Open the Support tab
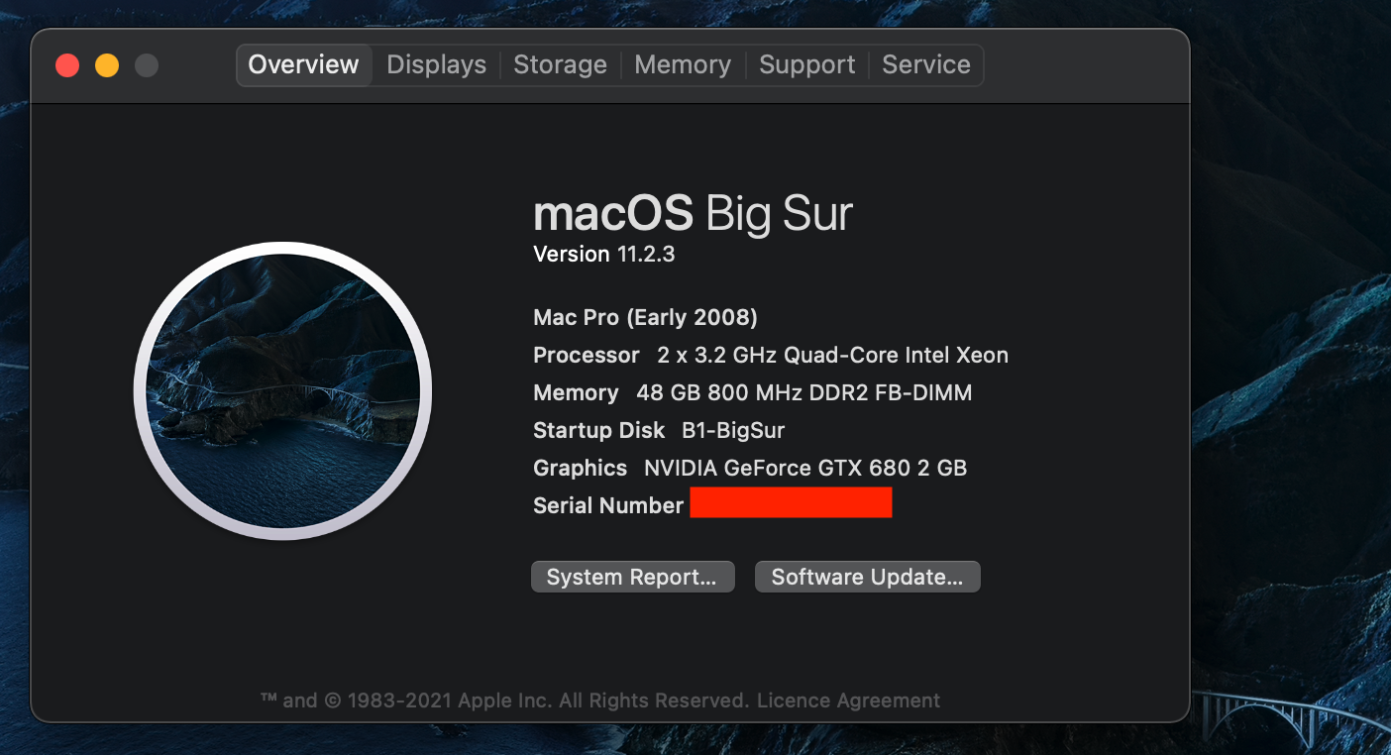Viewport: 1391px width, 755px height. tap(806, 65)
